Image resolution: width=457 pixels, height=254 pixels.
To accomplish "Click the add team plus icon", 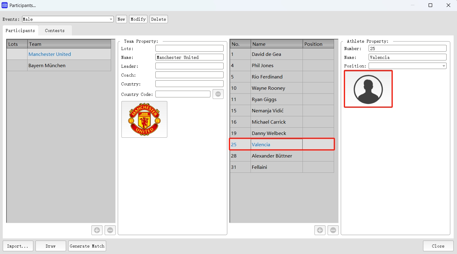I will [97, 230].
